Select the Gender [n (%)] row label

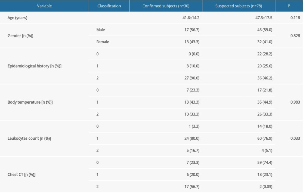[x=20, y=36]
